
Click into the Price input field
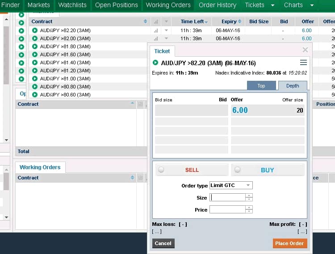point(227,209)
